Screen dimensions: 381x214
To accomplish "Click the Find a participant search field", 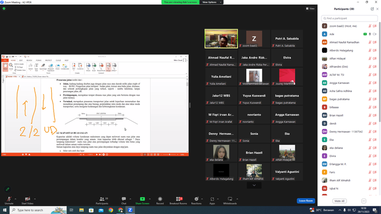I will pyautogui.click(x=349, y=18).
